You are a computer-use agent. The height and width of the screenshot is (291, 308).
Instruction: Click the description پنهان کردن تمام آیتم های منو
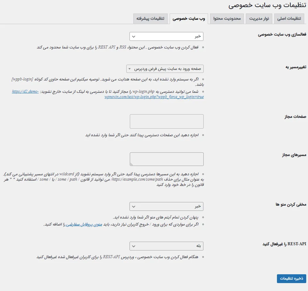(x=156, y=217)
